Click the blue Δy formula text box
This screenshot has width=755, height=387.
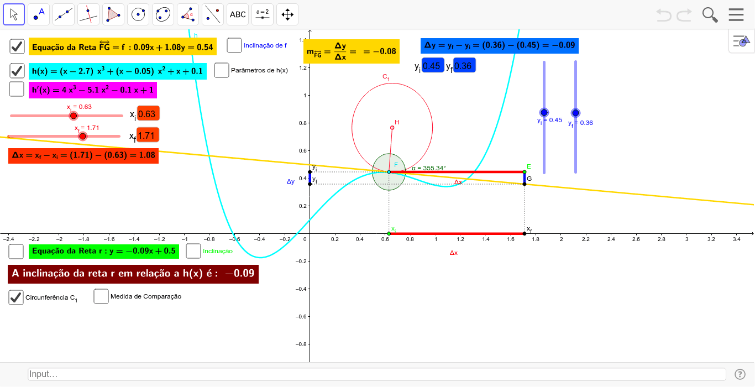tap(500, 45)
